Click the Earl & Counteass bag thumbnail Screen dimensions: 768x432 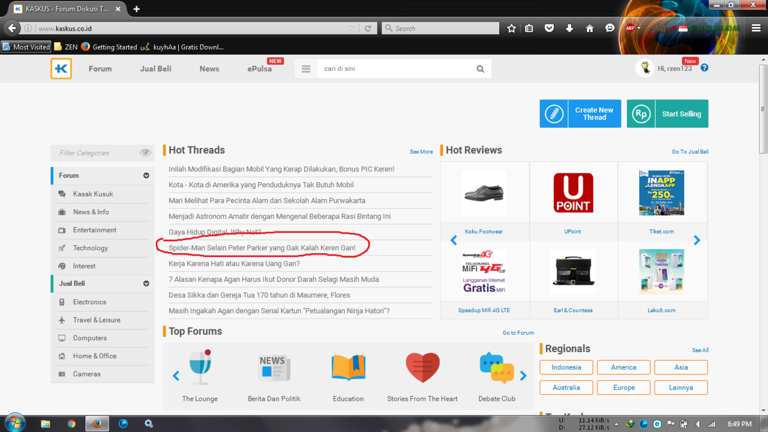pyautogui.click(x=573, y=272)
